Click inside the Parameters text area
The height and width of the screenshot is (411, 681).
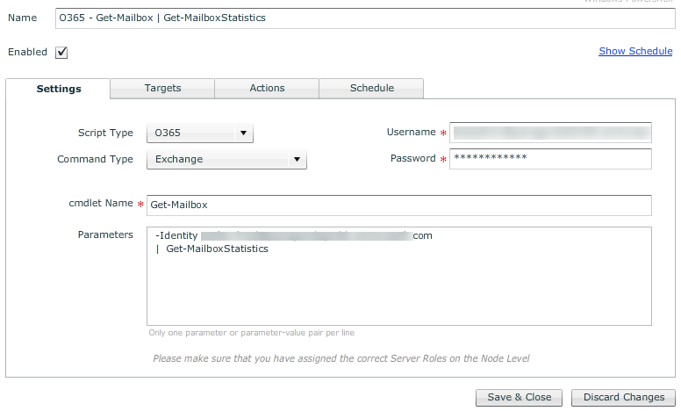coord(398,290)
